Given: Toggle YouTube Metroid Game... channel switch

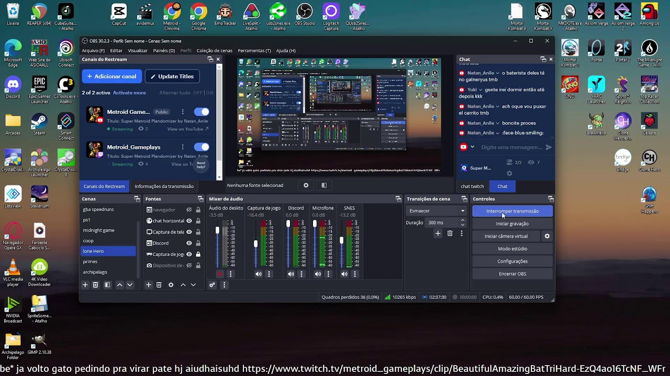Looking at the screenshot, I should coord(202,112).
